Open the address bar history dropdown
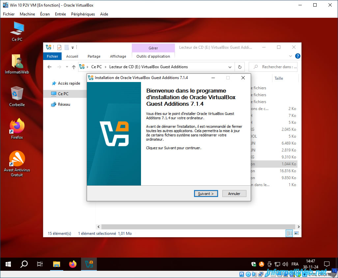 pos(230,67)
